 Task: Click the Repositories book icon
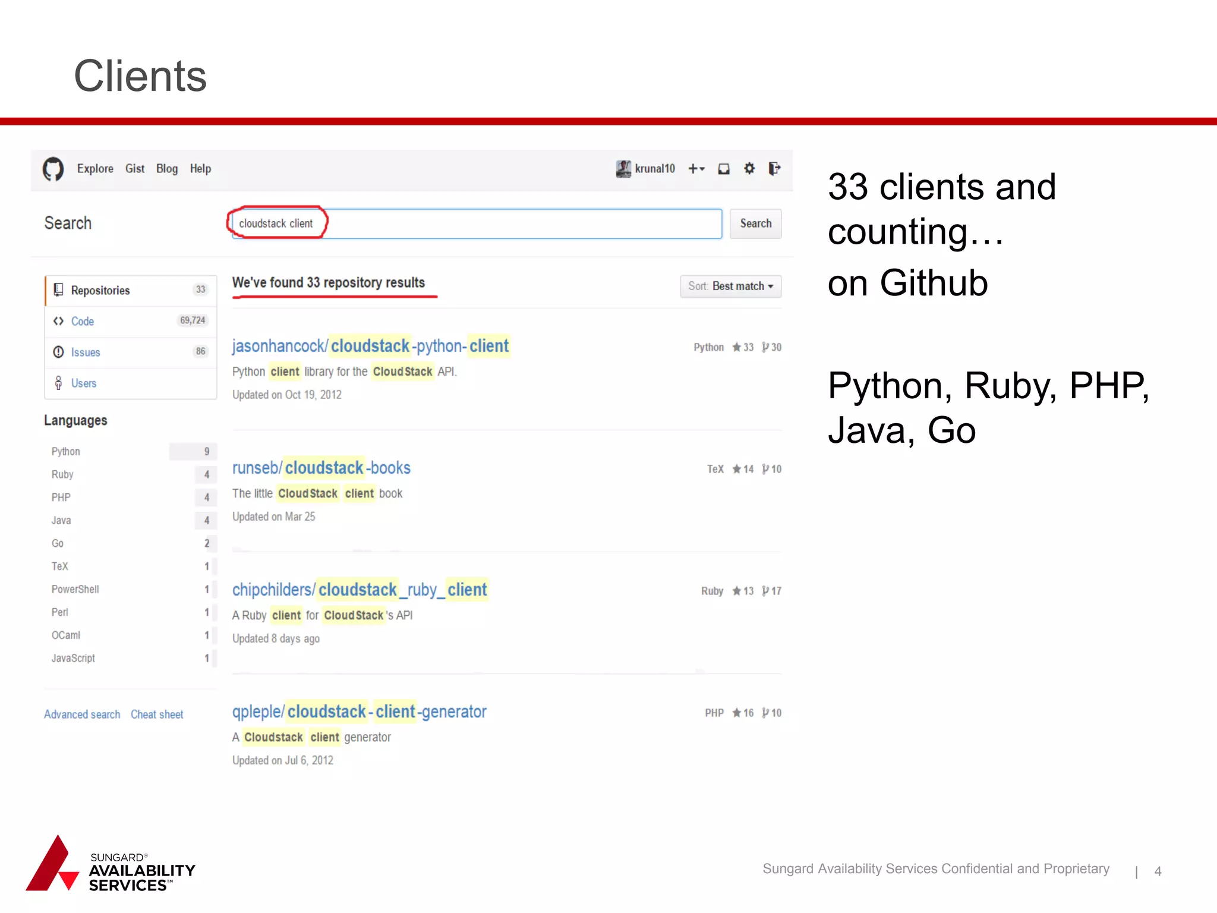click(58, 290)
